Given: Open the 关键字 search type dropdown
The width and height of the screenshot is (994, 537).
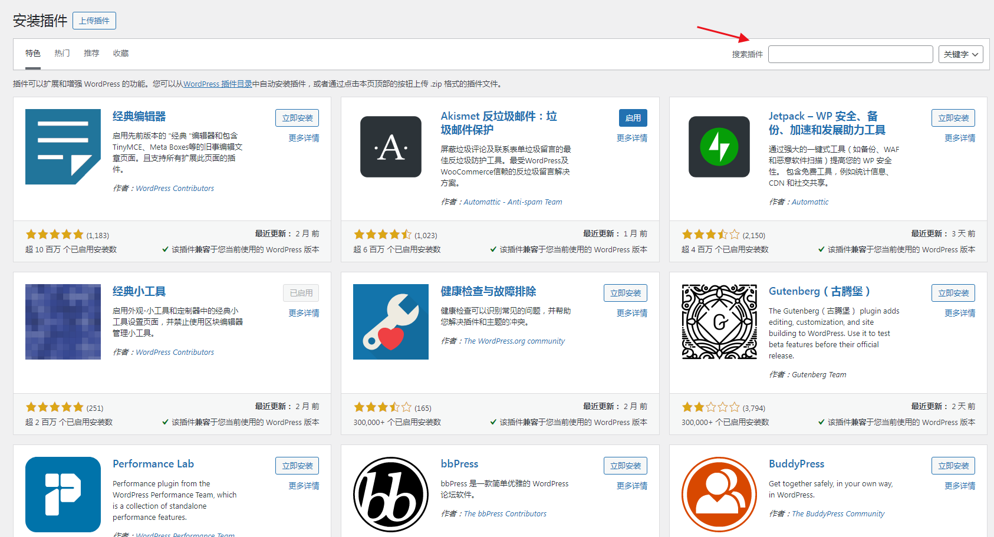Looking at the screenshot, I should 961,54.
